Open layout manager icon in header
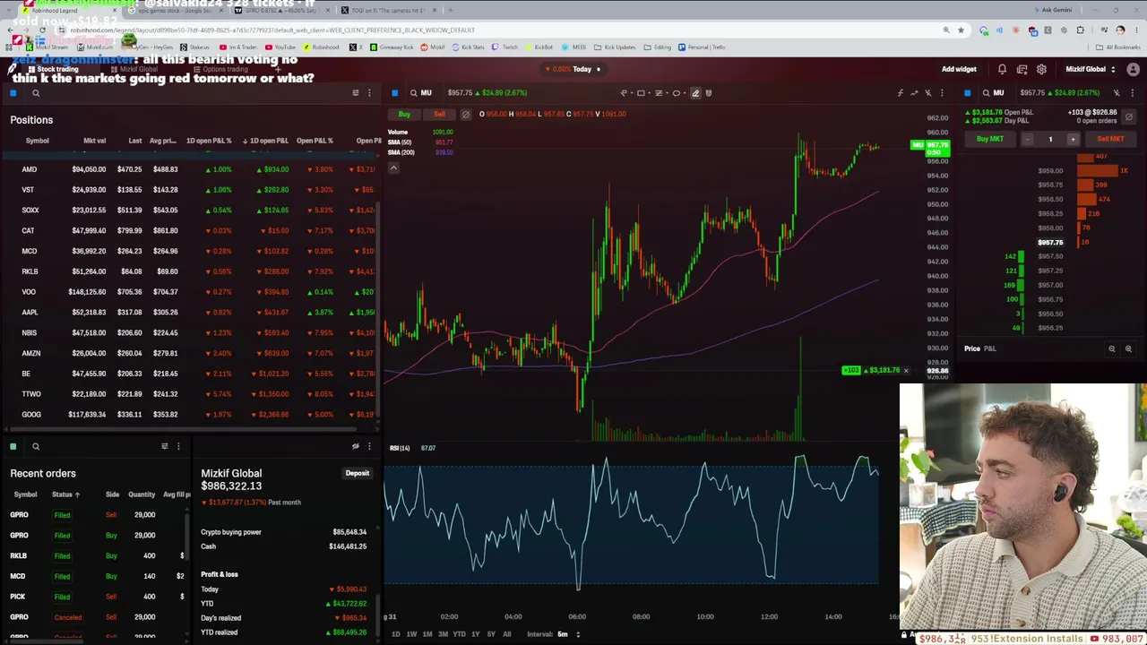This screenshot has width=1147, height=645. [1022, 69]
